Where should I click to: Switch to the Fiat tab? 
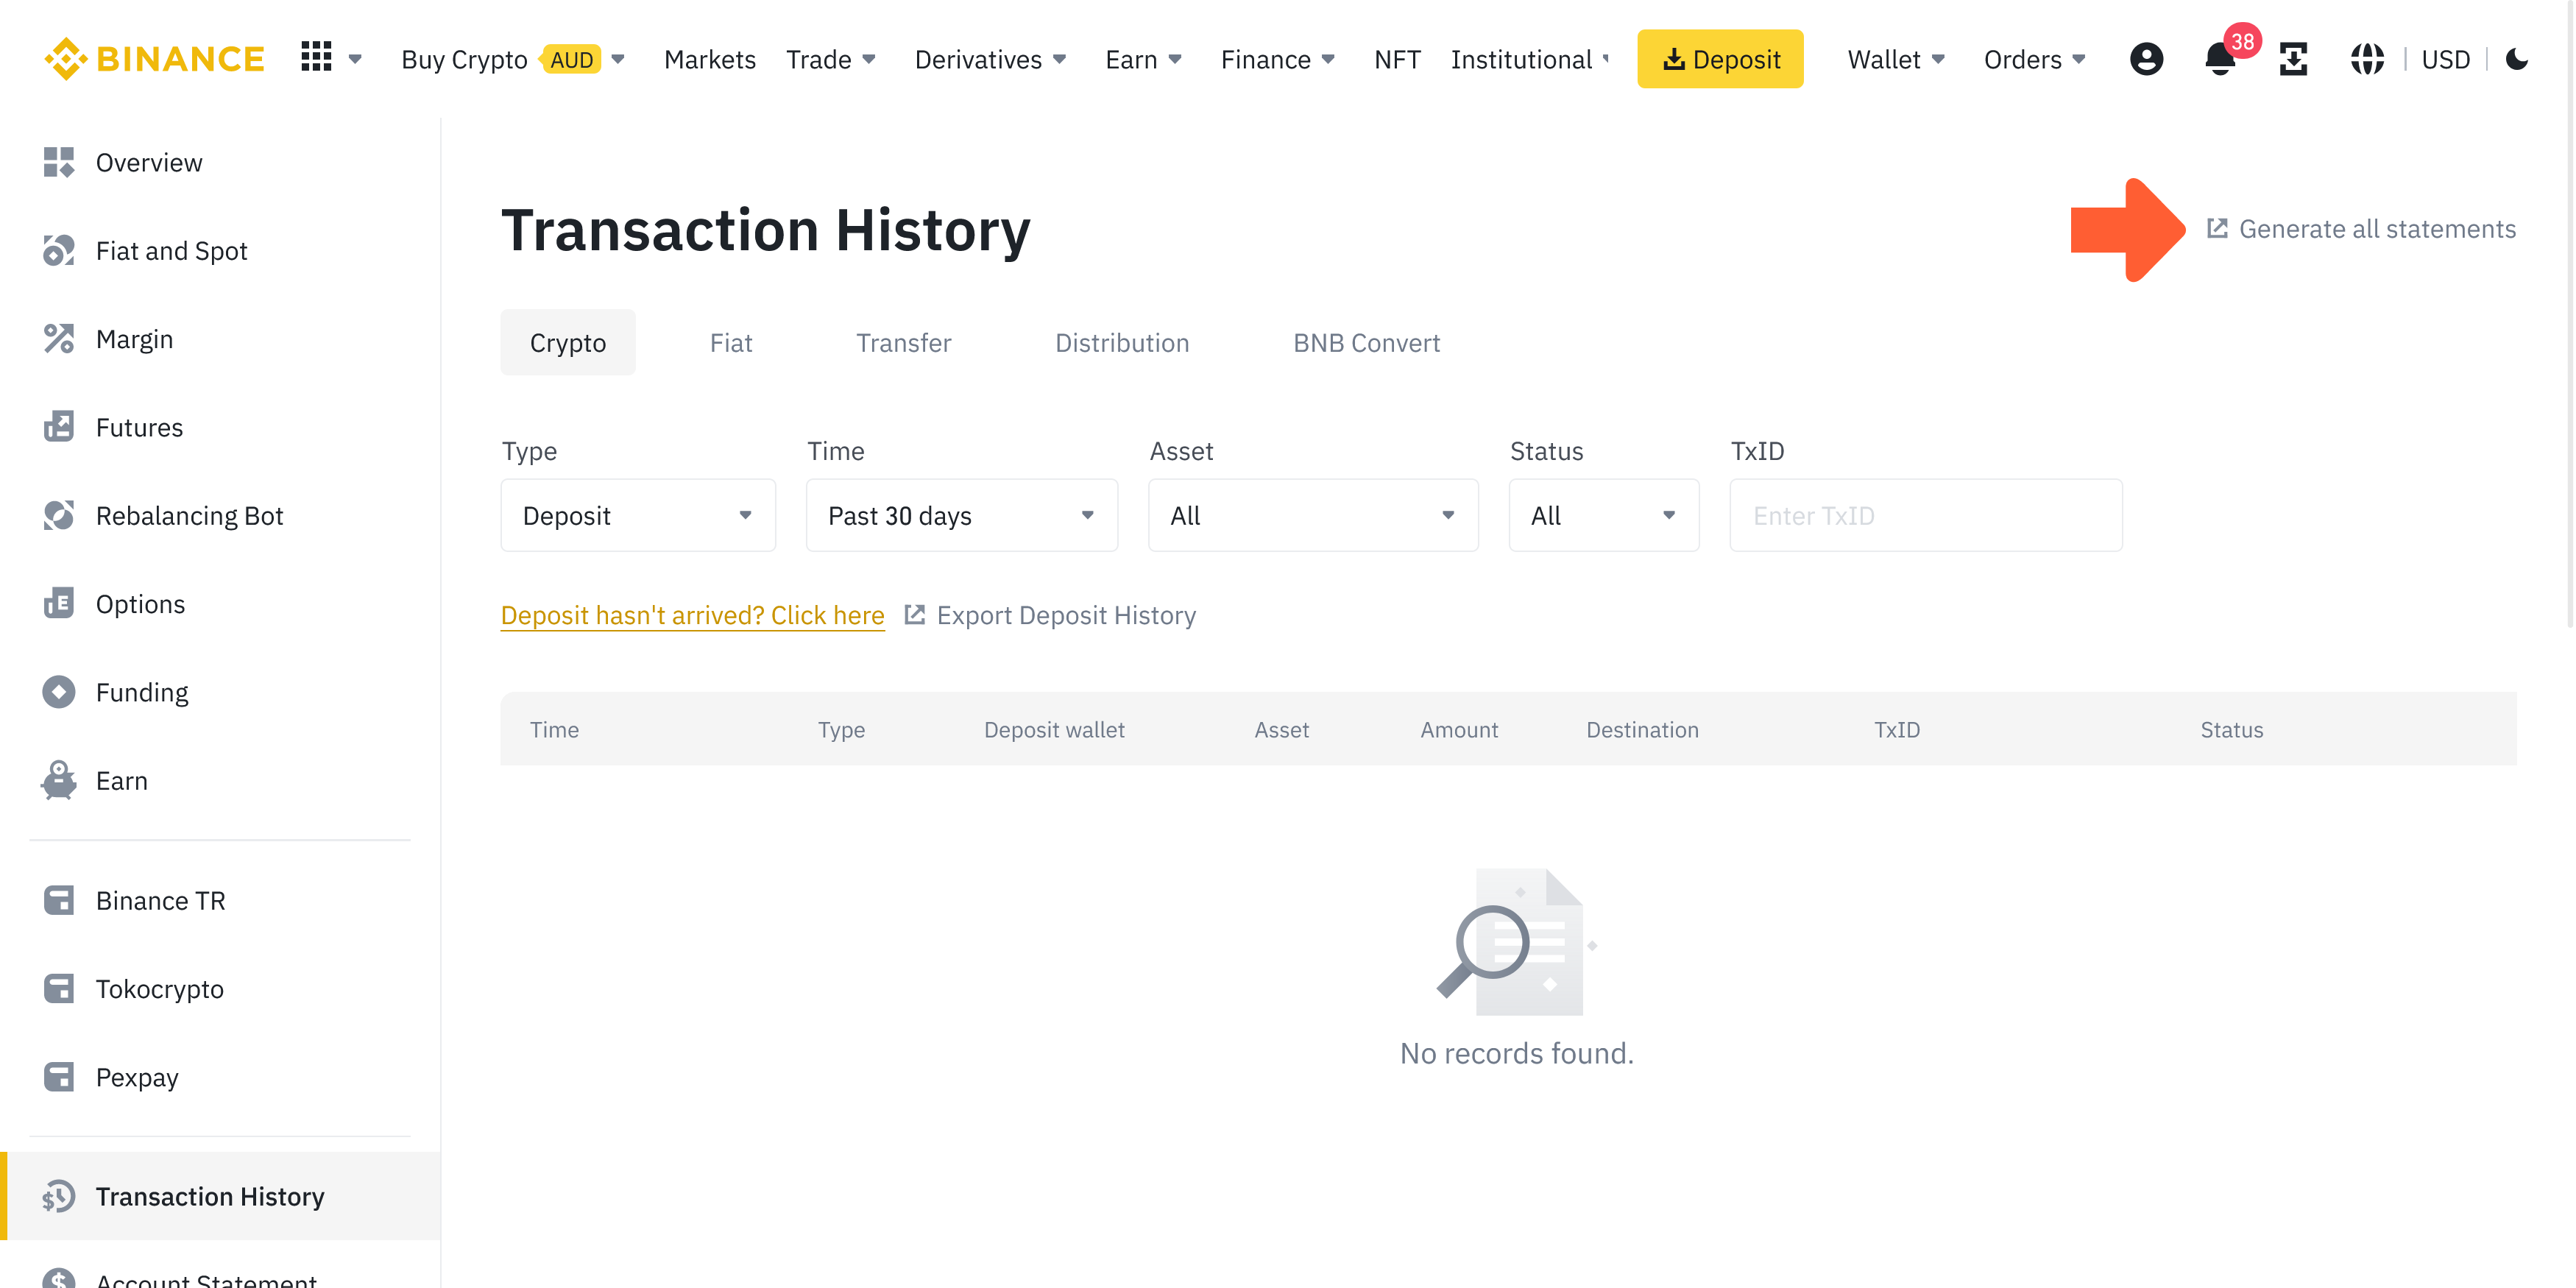pos(731,342)
